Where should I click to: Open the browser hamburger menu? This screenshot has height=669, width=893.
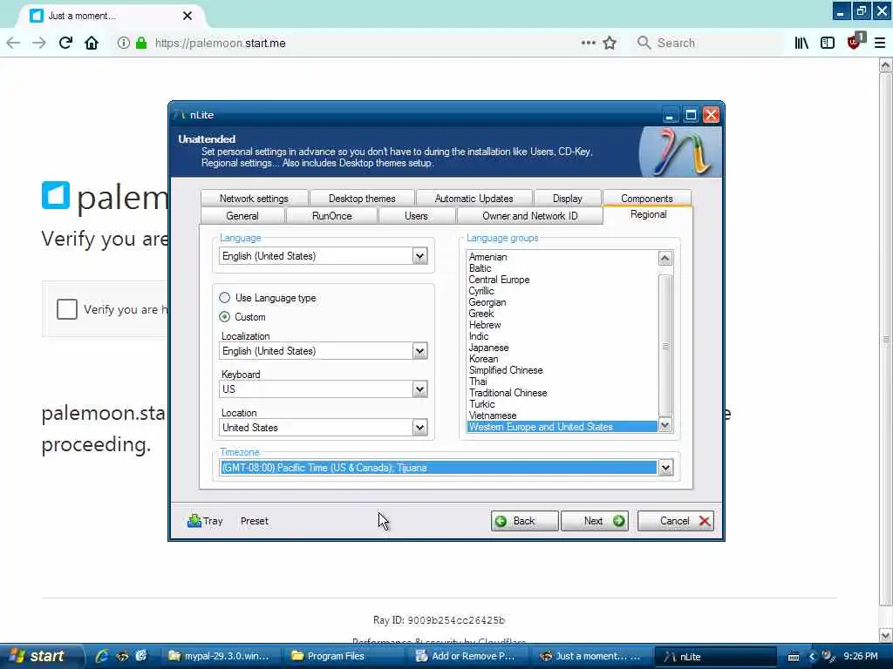[x=880, y=43]
